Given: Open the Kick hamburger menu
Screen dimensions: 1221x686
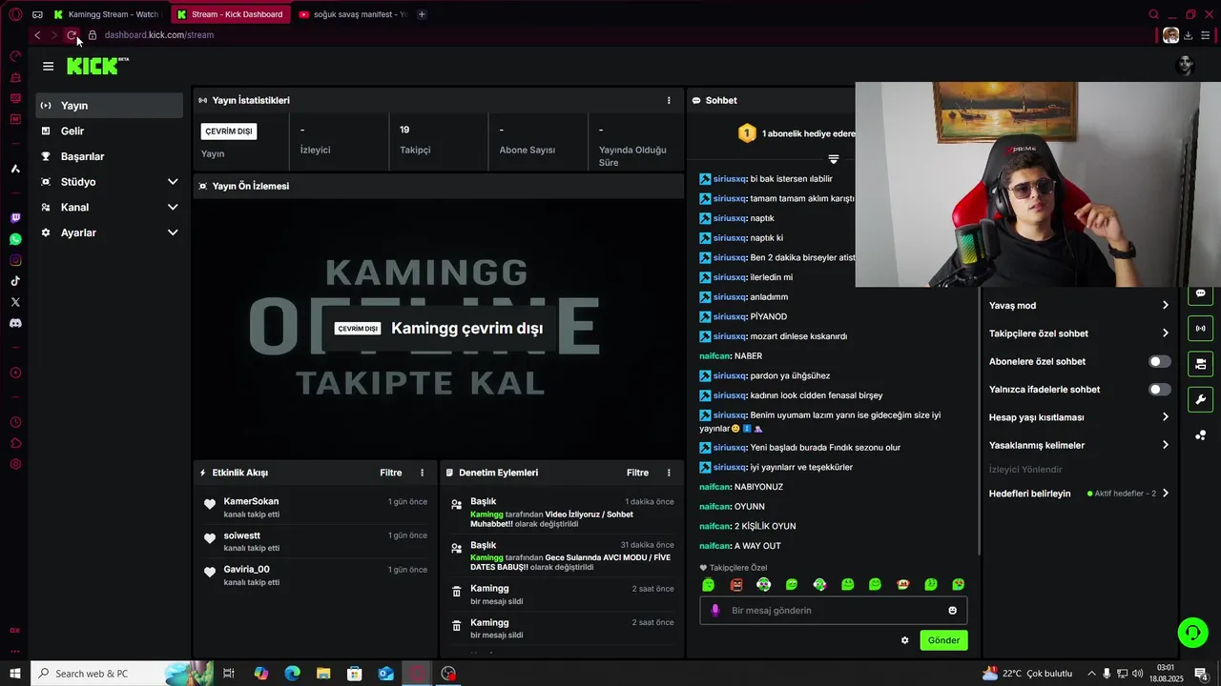Looking at the screenshot, I should click(48, 66).
